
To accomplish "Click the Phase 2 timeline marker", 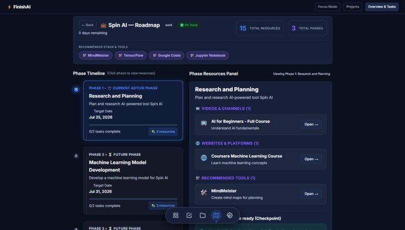I will (76, 156).
